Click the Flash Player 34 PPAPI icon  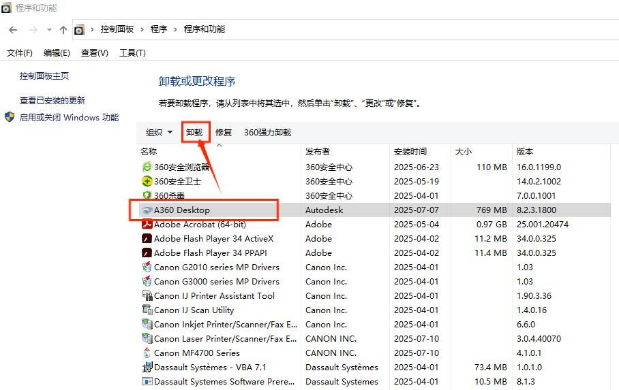(x=147, y=253)
